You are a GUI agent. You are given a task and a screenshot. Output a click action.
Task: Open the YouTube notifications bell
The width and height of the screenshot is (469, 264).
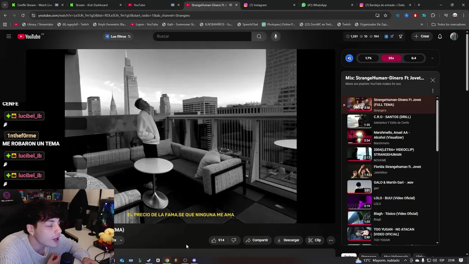click(440, 36)
